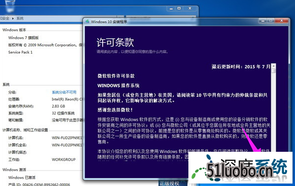The image size is (295, 186).
Task: Select the 和安全 breadcrumb item
Action: coord(4,18)
